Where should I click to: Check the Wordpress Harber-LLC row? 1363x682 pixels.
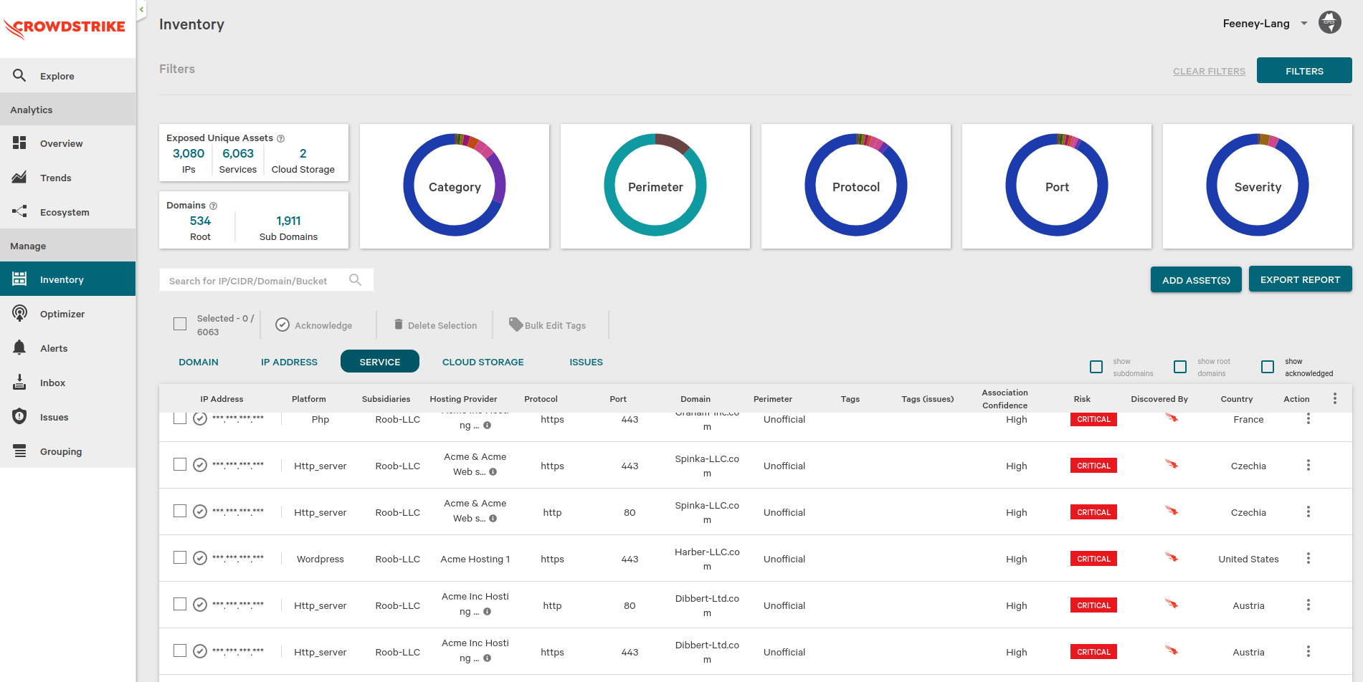click(180, 557)
